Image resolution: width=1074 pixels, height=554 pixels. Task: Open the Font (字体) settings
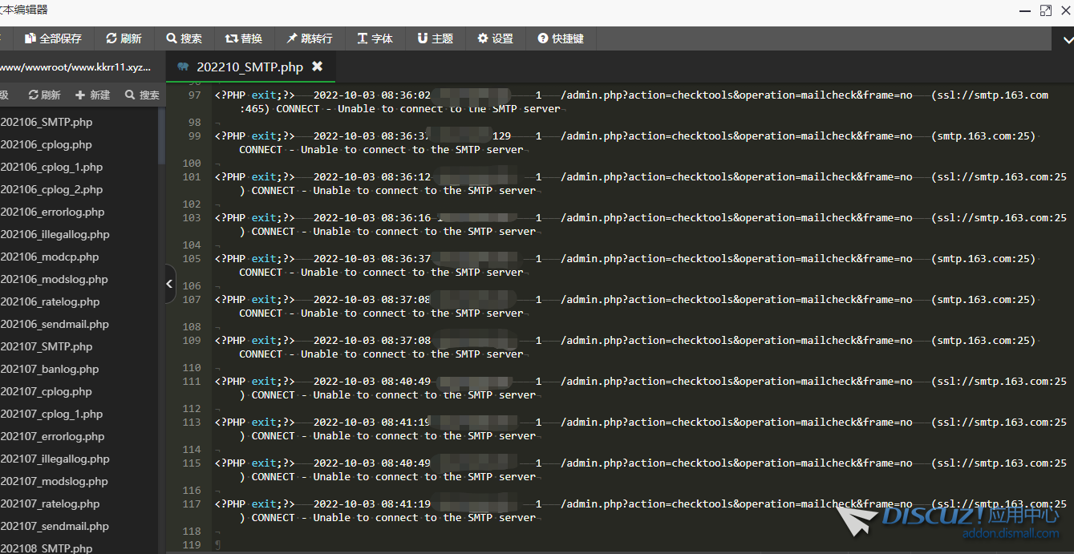click(363, 38)
